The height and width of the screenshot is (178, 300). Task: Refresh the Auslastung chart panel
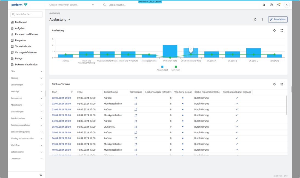274,30
